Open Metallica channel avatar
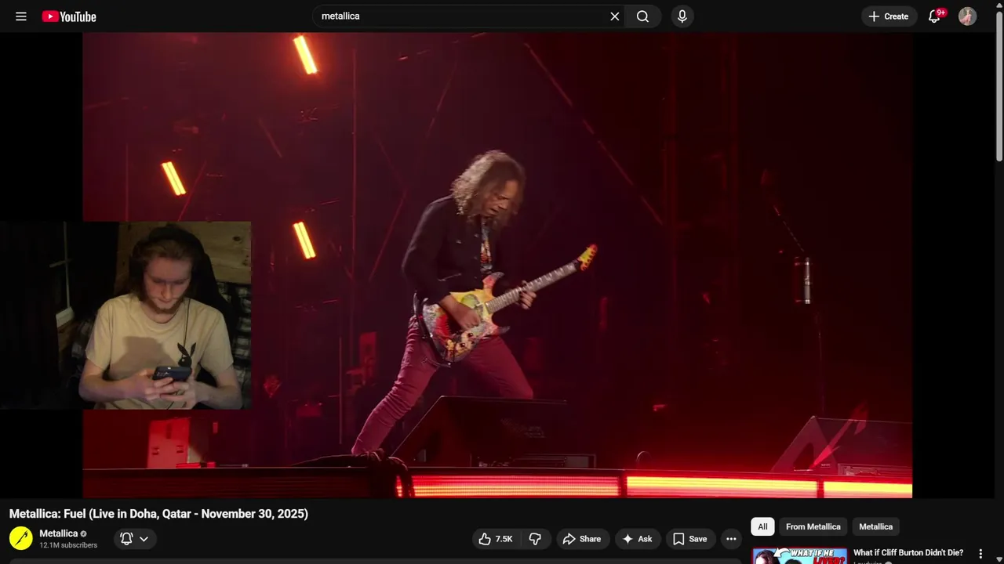This screenshot has width=1004, height=564. tap(21, 538)
